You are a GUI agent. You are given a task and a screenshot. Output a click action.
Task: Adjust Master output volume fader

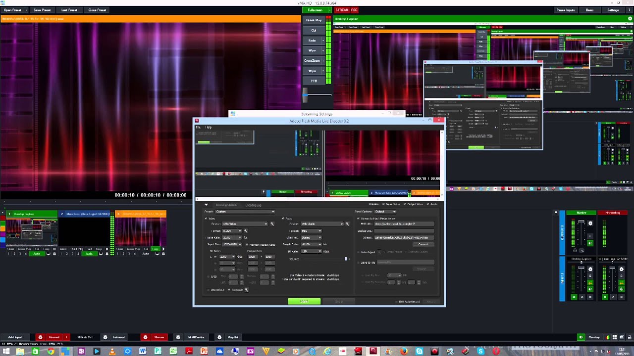(x=581, y=222)
